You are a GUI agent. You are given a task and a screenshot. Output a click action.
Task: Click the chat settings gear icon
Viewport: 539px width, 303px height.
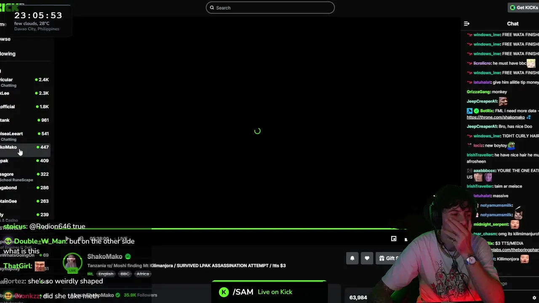tap(534, 298)
